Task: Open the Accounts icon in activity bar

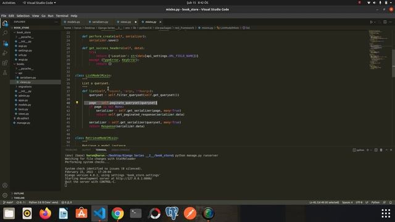Action: point(5,186)
